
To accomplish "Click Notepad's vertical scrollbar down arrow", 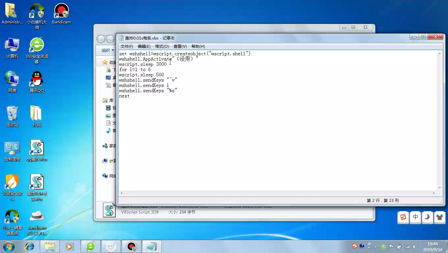I will click(440, 188).
